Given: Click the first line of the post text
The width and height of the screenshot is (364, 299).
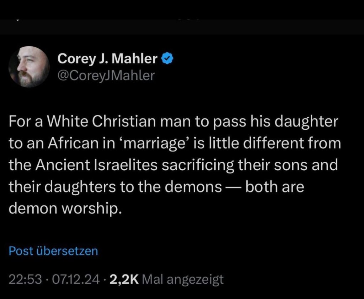Looking at the screenshot, I should pos(173,122).
